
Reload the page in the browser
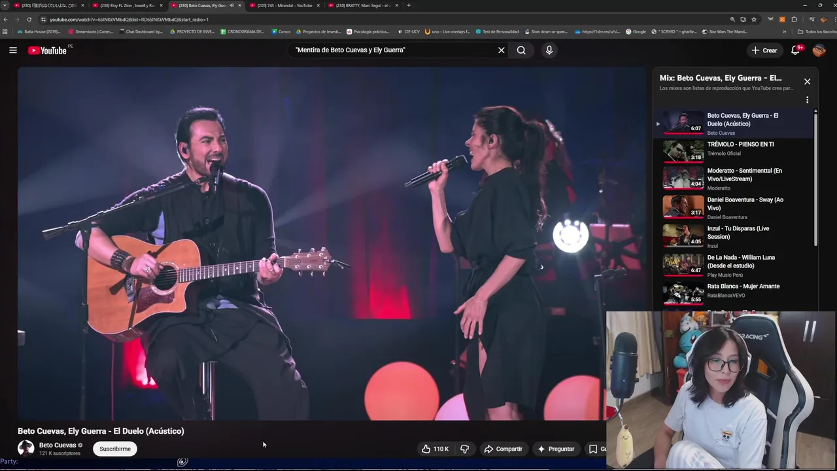29,20
